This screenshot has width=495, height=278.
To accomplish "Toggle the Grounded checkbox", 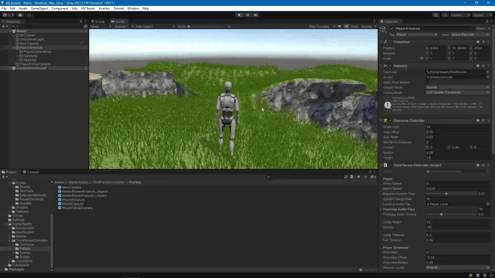I will pos(428,252).
